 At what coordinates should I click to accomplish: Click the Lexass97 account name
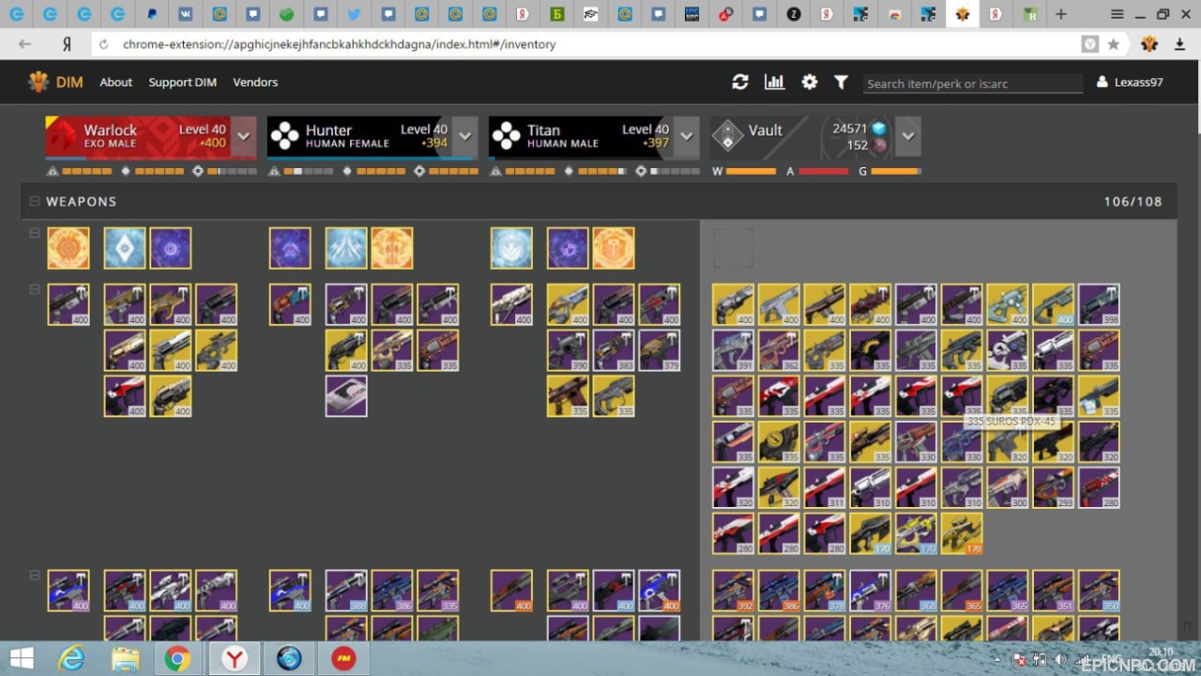[1138, 83]
